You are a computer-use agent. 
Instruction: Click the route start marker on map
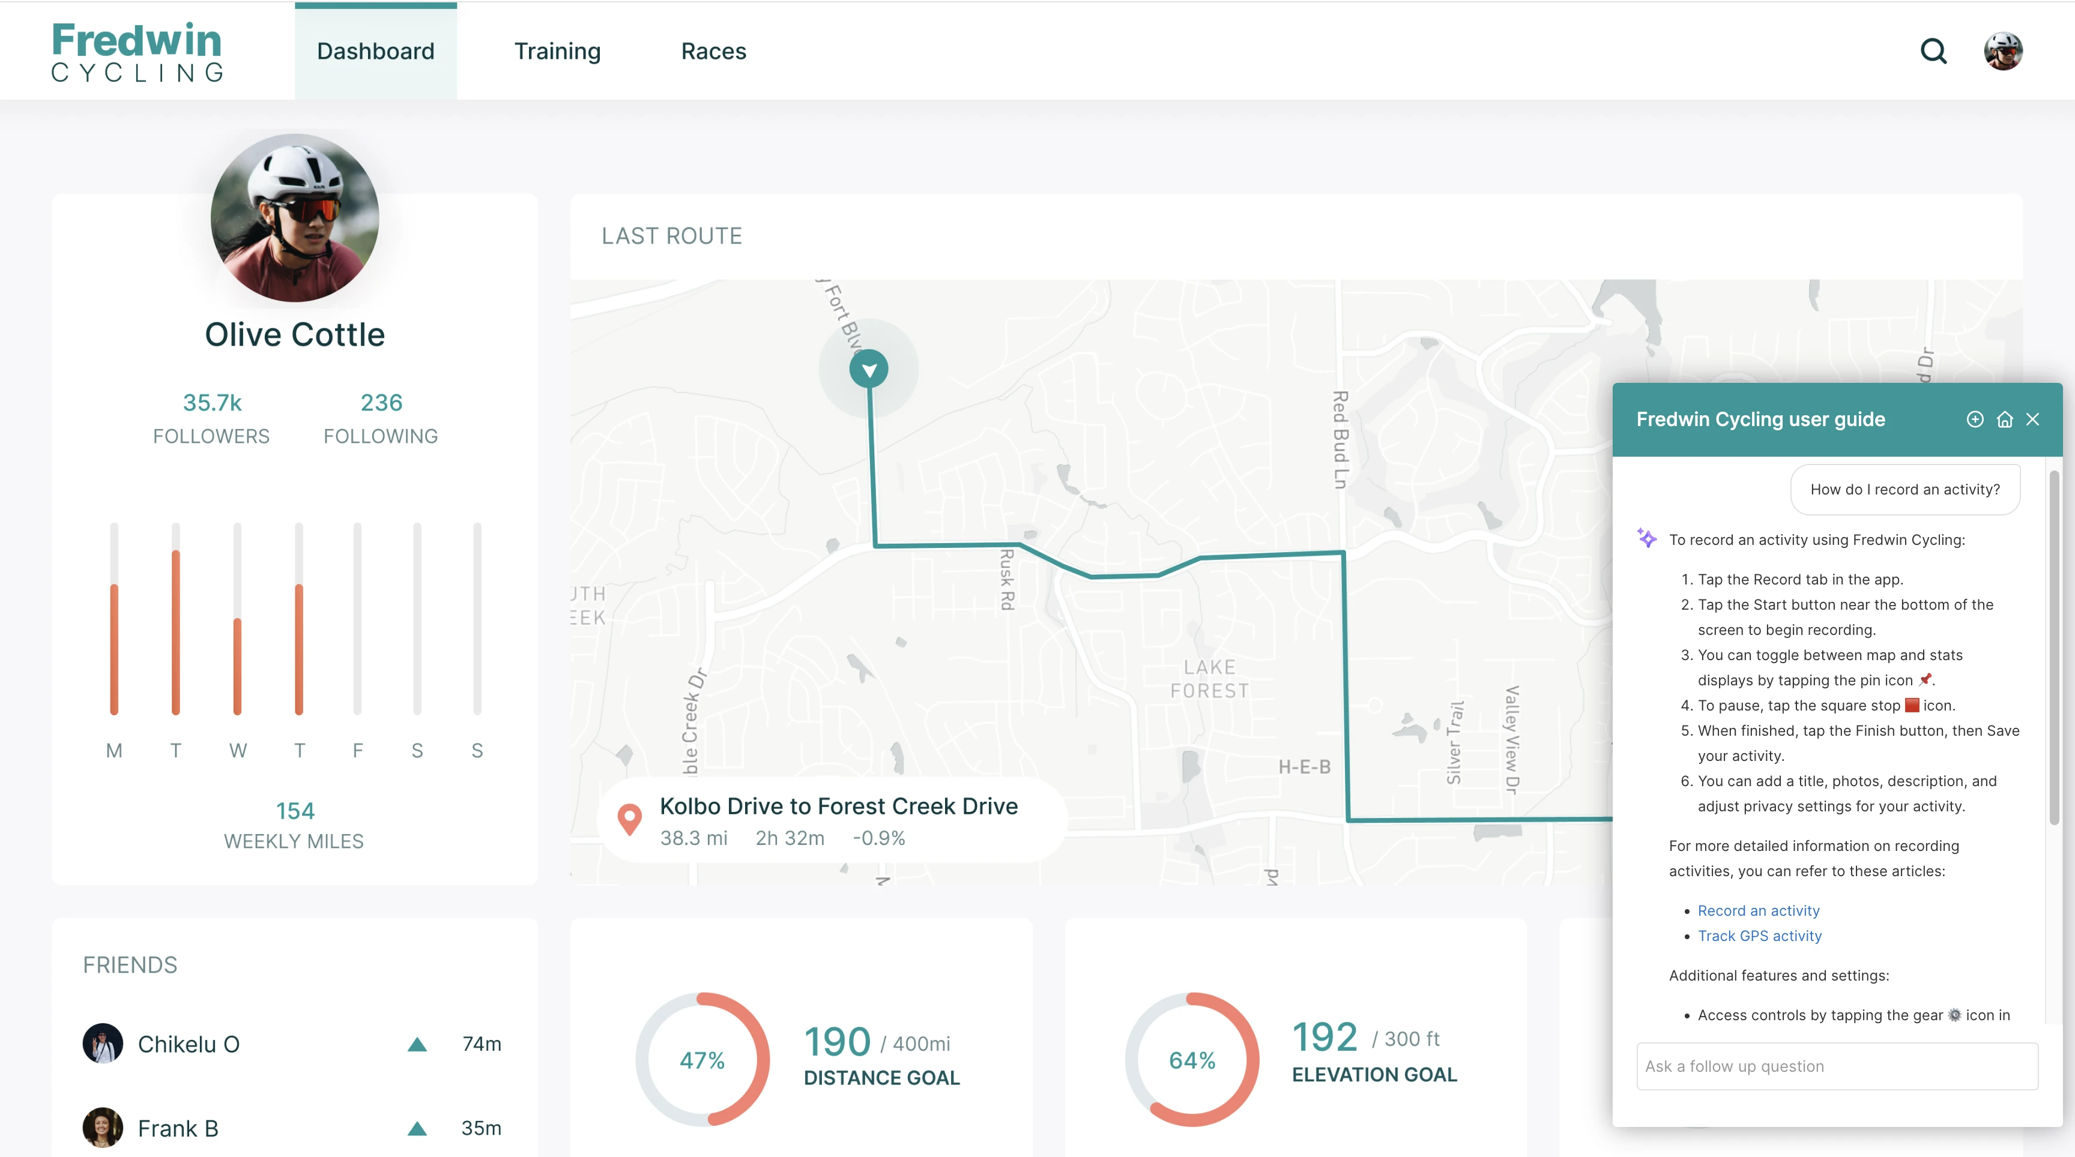tap(868, 368)
